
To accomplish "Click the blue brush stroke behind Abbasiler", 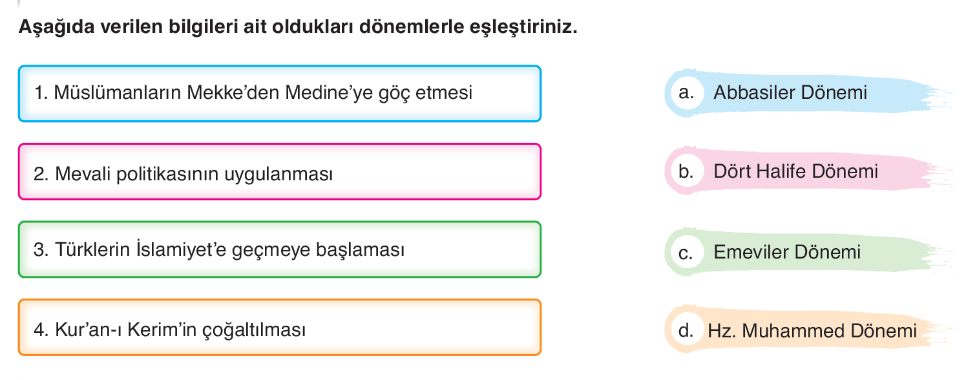I will (x=810, y=93).
